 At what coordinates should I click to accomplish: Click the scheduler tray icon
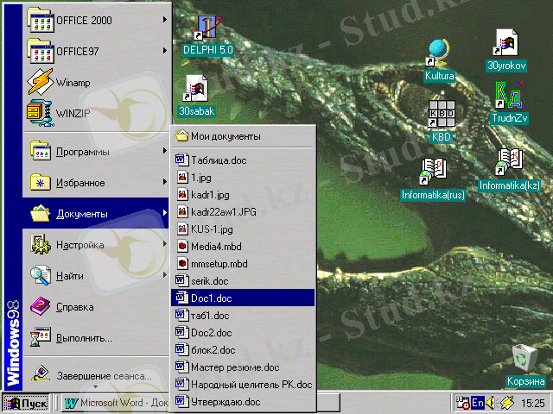pyautogui.click(x=462, y=403)
